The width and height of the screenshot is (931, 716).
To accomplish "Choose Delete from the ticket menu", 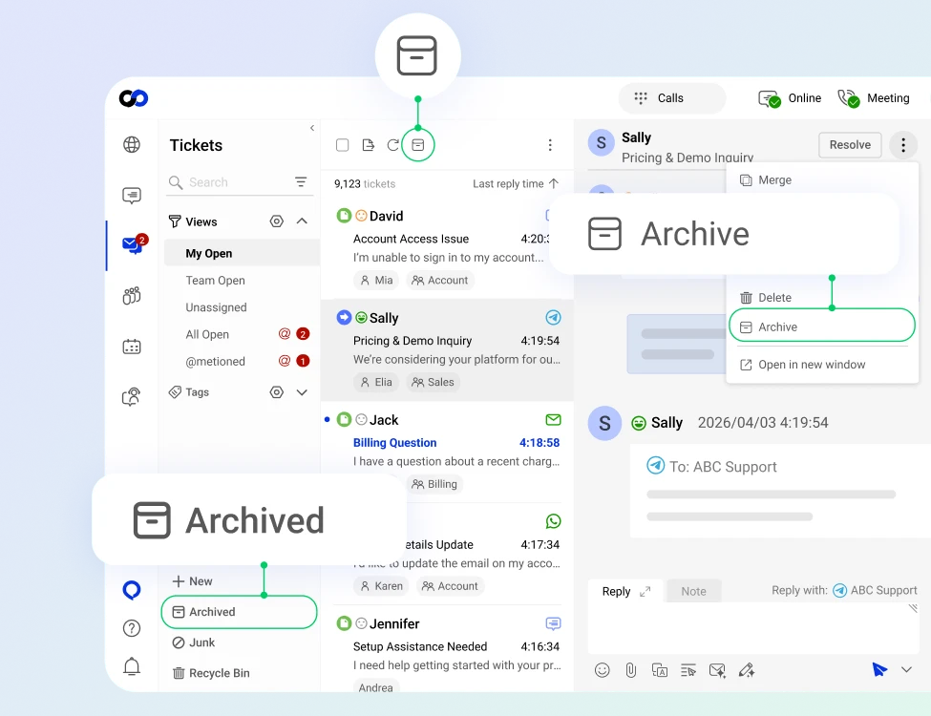I will click(822, 298).
